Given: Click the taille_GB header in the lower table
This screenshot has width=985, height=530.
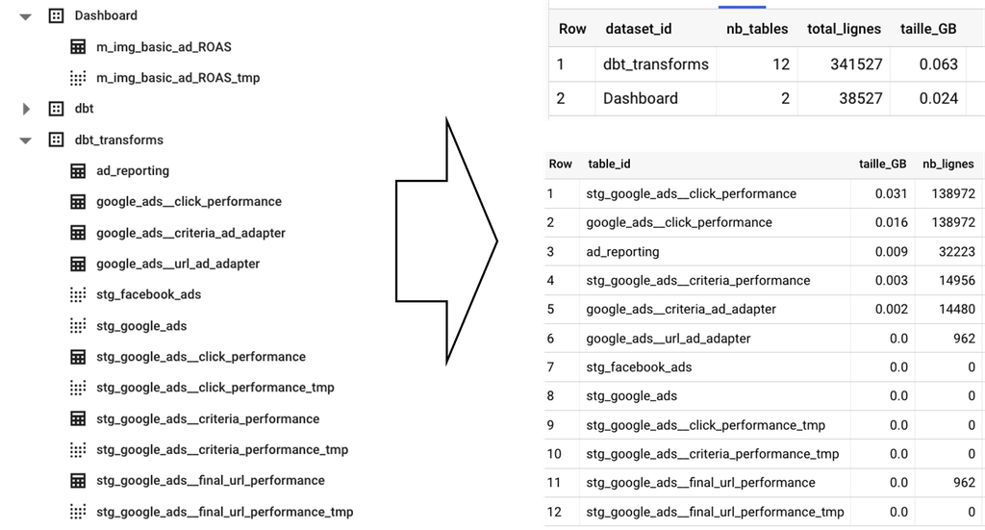Looking at the screenshot, I should (883, 164).
